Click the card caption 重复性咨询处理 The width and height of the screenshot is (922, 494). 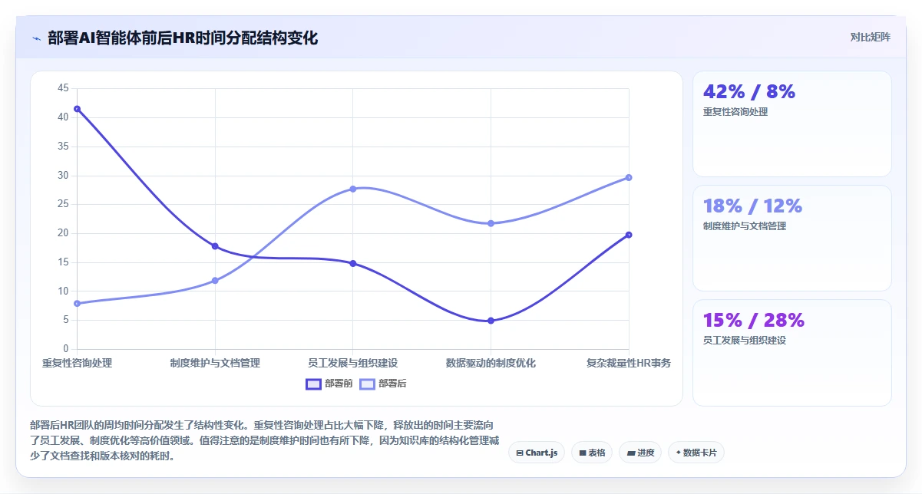tap(735, 112)
